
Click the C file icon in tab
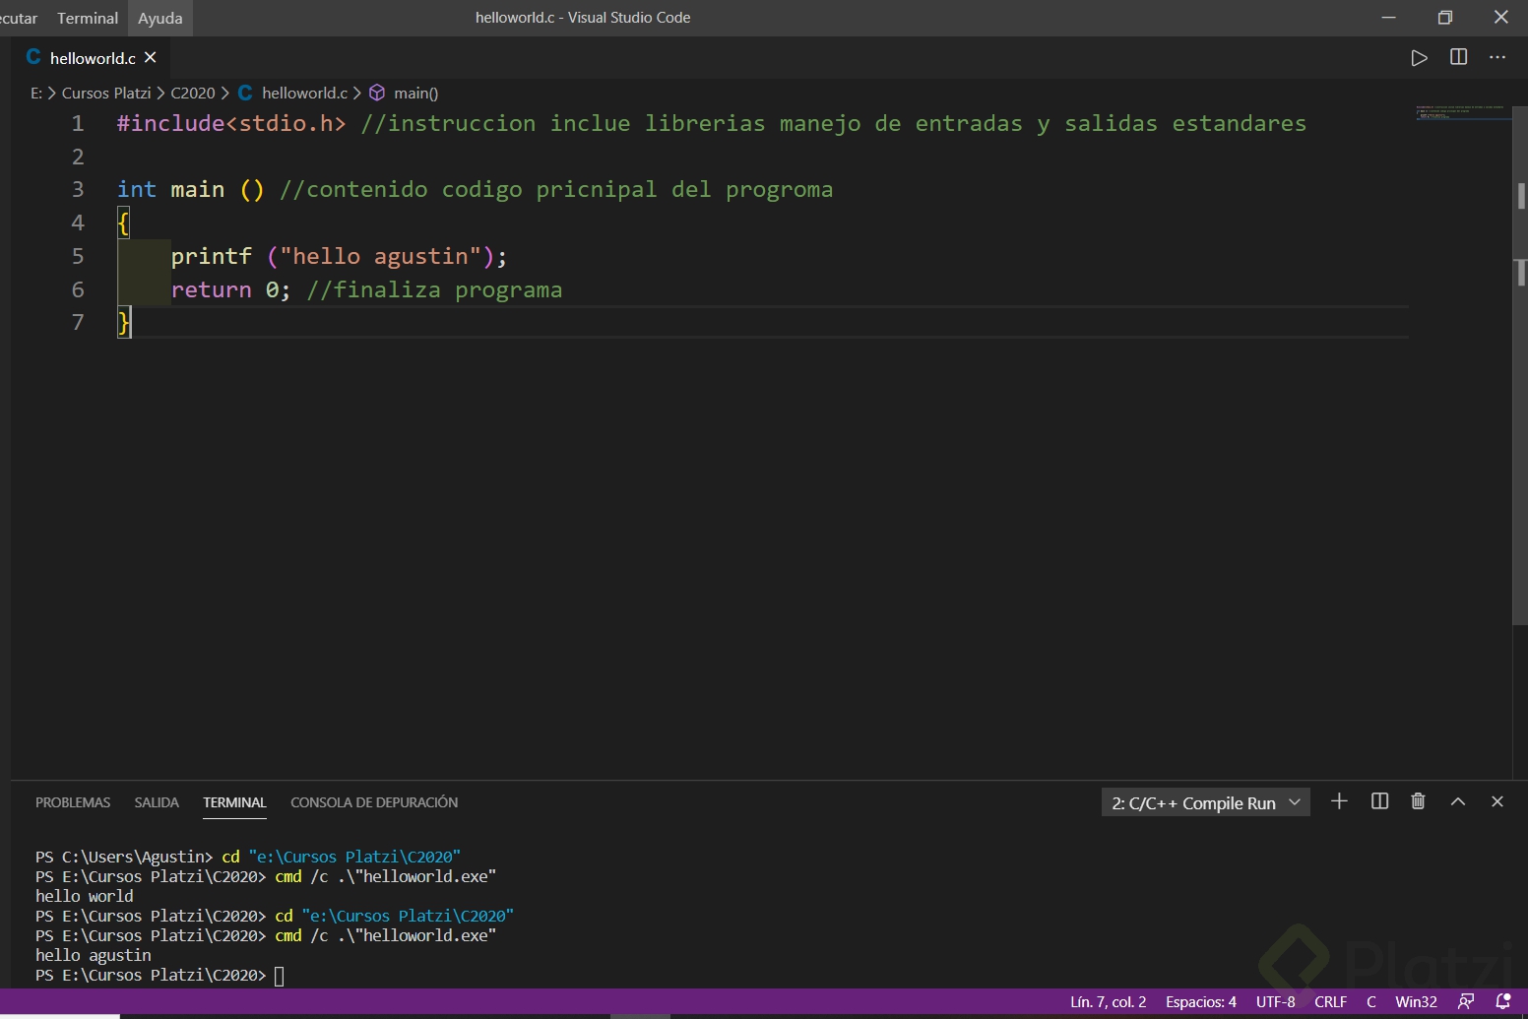[x=33, y=57]
